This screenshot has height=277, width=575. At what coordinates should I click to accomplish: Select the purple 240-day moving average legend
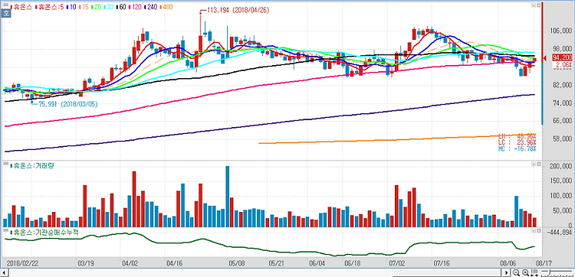coord(150,7)
